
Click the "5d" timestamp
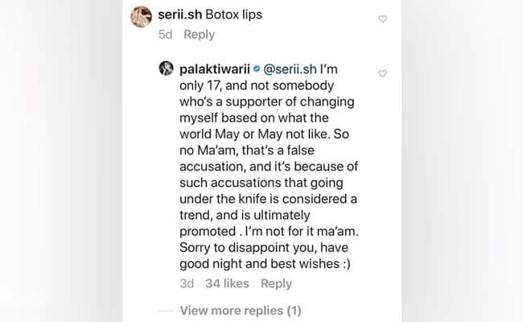coord(165,35)
